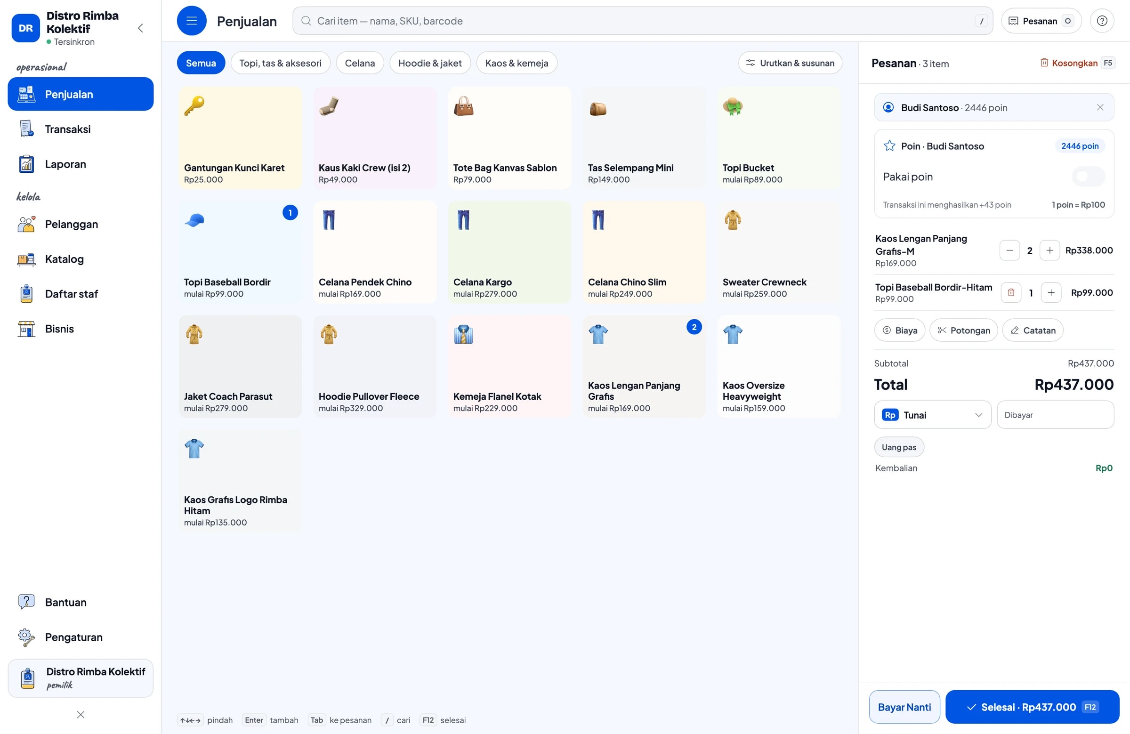
Task: Click the Dibayar amount paid field
Action: pos(1055,415)
